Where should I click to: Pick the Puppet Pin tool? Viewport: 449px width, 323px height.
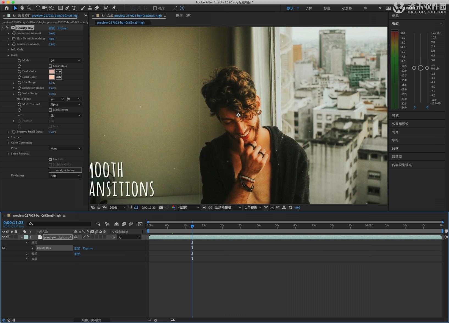coord(114,8)
